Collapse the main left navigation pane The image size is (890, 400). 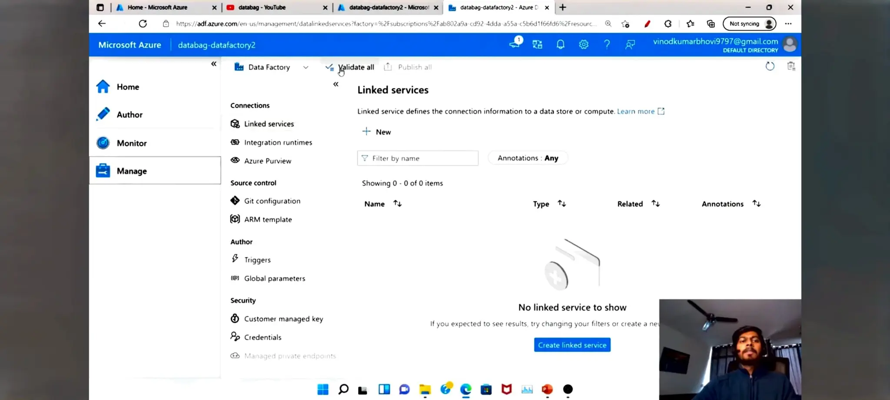coord(213,64)
